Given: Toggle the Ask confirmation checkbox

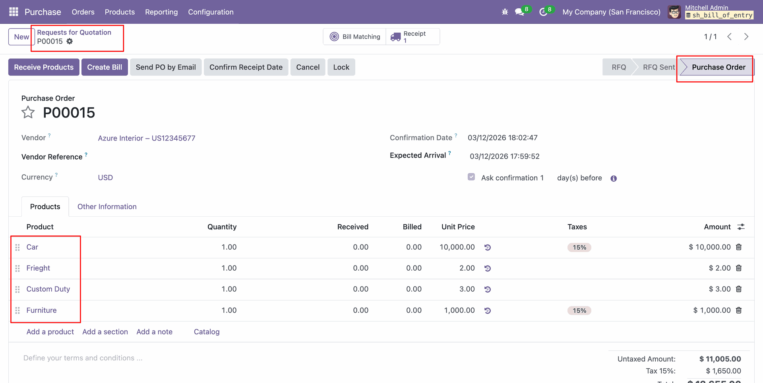Looking at the screenshot, I should click(x=471, y=177).
